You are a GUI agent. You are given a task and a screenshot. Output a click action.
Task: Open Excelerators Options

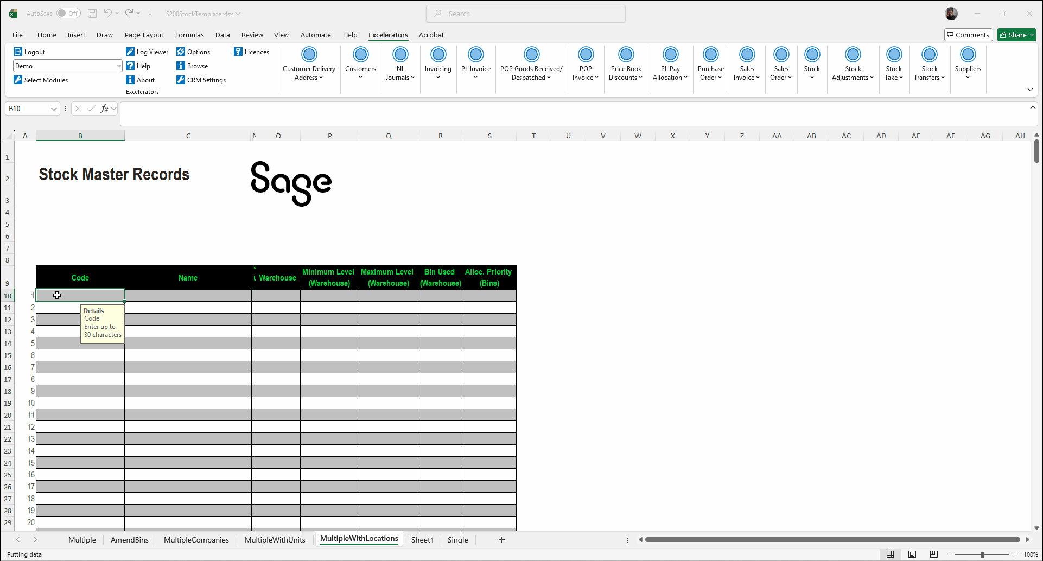pyautogui.click(x=193, y=52)
